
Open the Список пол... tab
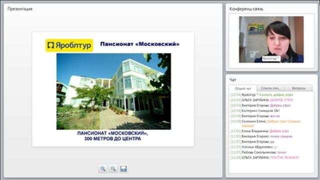pos(270,88)
